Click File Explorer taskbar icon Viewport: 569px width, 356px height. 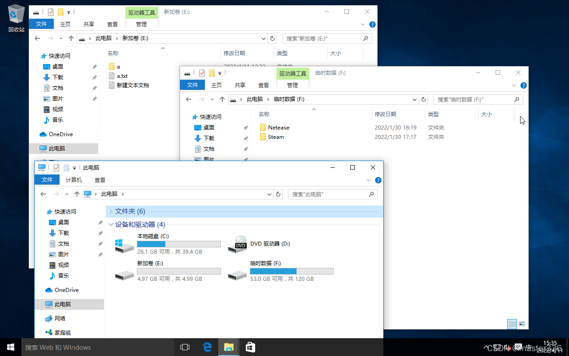tap(229, 347)
